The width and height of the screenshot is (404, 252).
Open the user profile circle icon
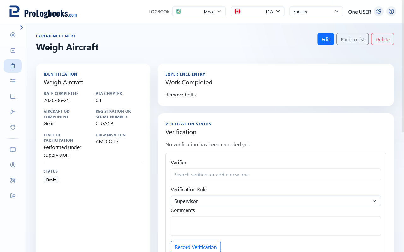[13, 165]
